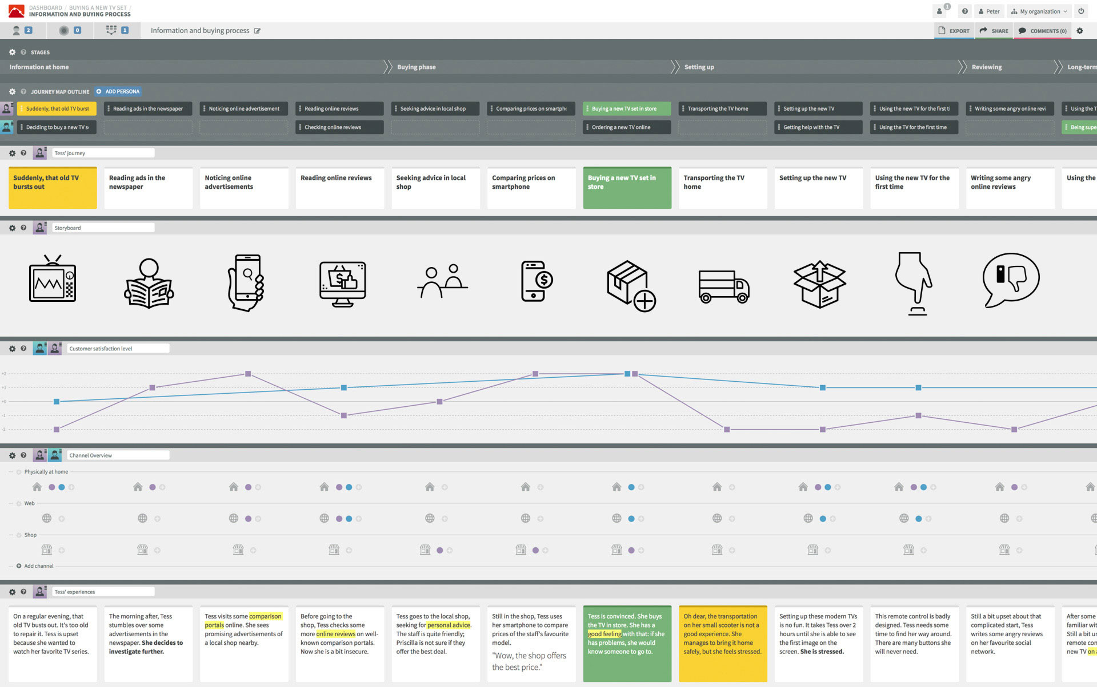Open the green Buying a new TV set in store card
Screen dimensions: 1097x687
pyautogui.click(x=627, y=188)
